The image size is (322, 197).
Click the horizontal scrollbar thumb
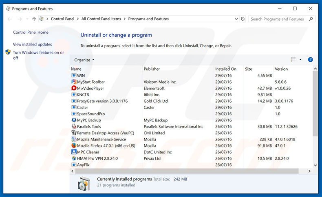[186, 171]
